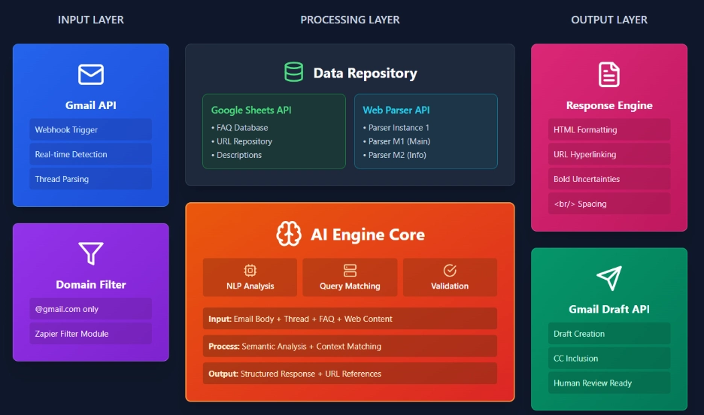The width and height of the screenshot is (704, 415).
Task: Click the Human Review Ready item
Action: [x=609, y=383]
